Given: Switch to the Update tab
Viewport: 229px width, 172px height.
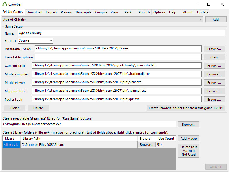Looking at the screenshot, I should point(203,12).
